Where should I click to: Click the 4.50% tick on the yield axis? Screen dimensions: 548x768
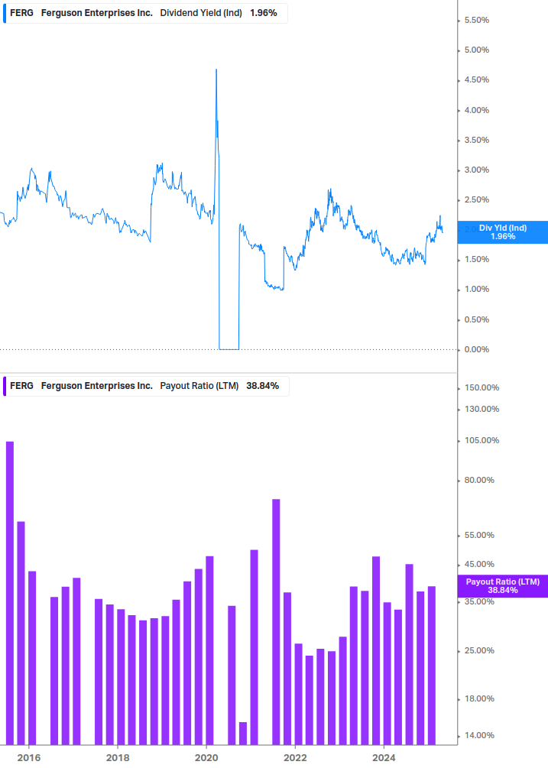pos(476,79)
